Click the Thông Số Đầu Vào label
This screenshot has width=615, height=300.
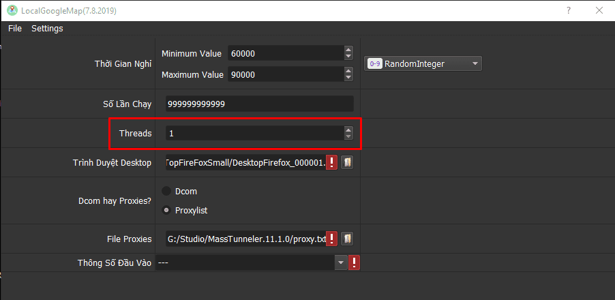click(x=115, y=263)
